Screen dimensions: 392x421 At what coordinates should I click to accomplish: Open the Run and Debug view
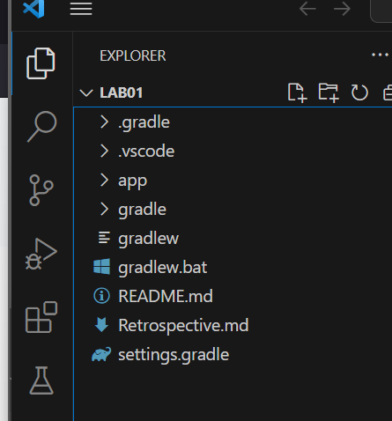pos(41,254)
